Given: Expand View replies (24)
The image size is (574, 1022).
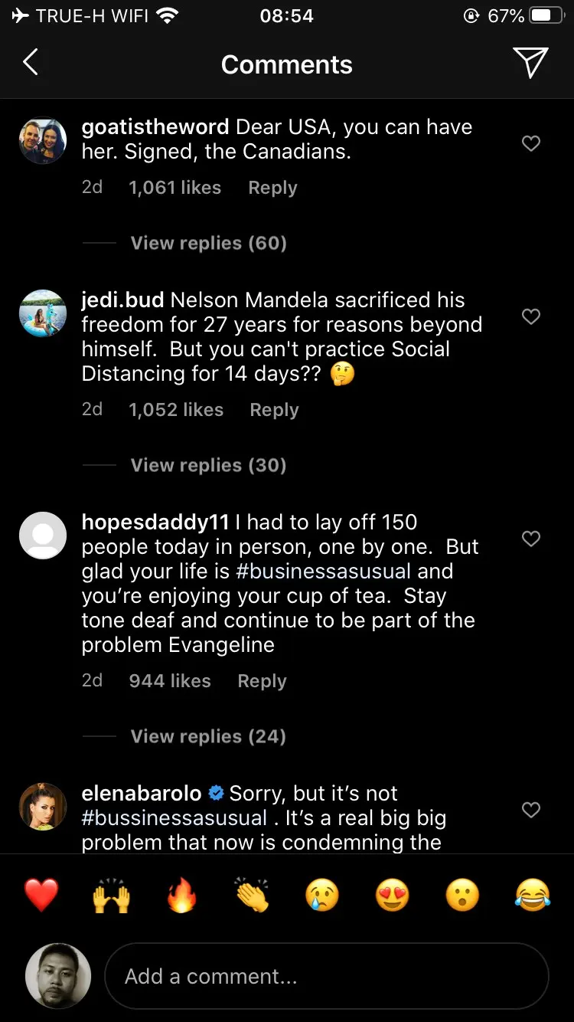Looking at the screenshot, I should [x=208, y=736].
